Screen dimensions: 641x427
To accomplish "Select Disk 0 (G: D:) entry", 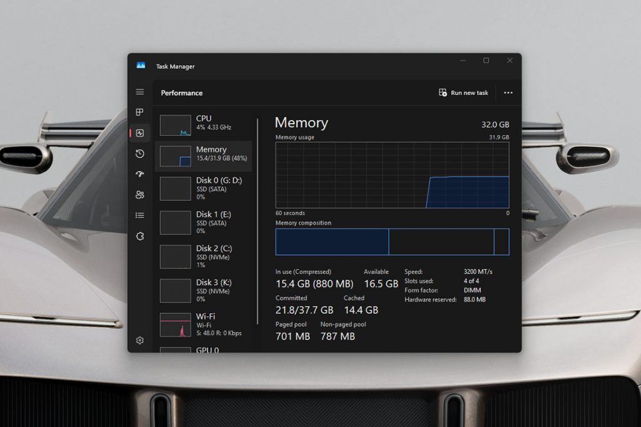I will tap(203, 188).
